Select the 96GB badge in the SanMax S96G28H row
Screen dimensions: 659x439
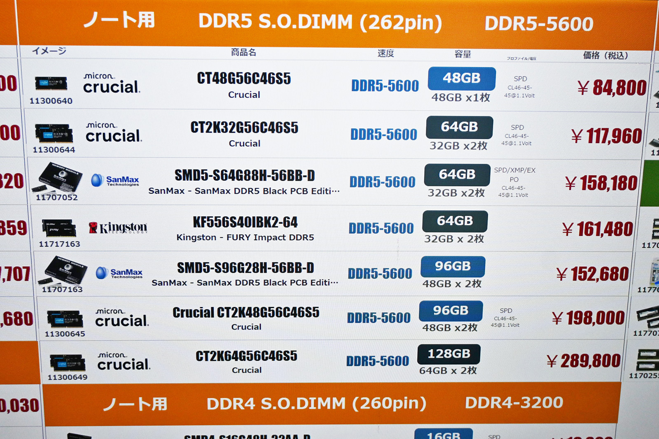tap(453, 266)
